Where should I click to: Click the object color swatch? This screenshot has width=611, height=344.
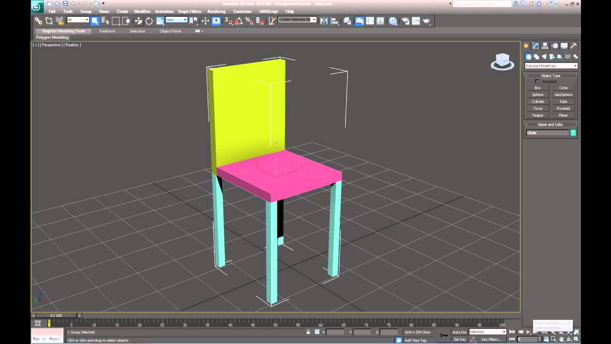coord(573,133)
